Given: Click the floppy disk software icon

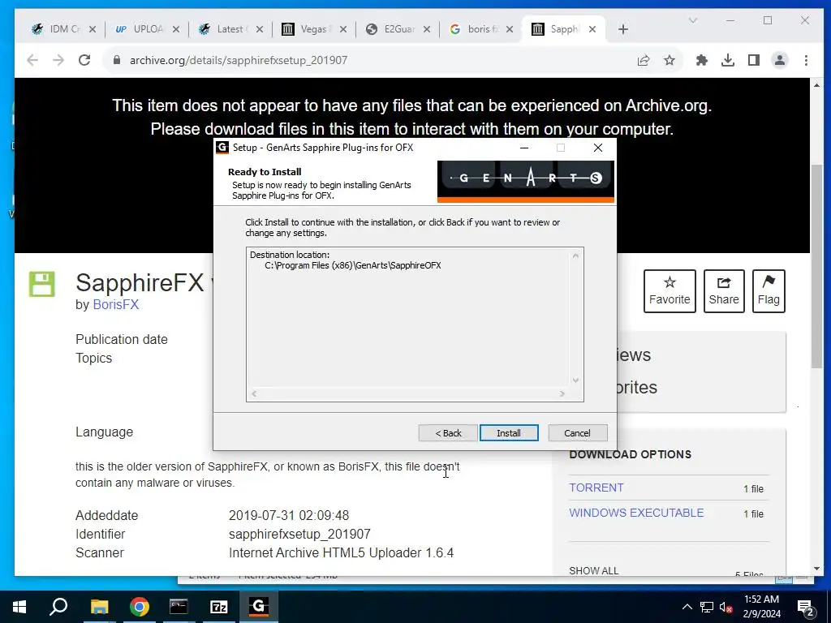Looking at the screenshot, I should tap(42, 285).
